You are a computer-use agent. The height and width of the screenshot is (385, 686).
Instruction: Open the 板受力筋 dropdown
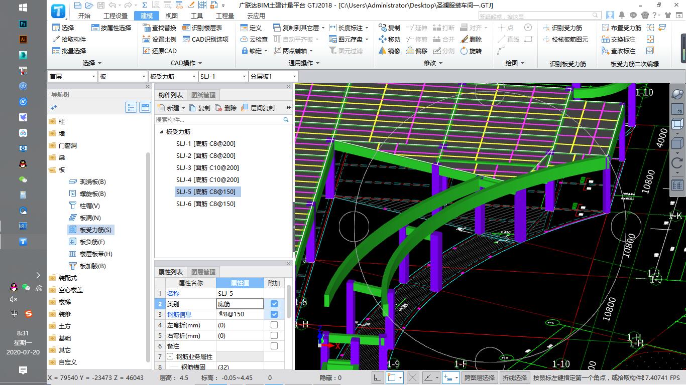point(172,76)
